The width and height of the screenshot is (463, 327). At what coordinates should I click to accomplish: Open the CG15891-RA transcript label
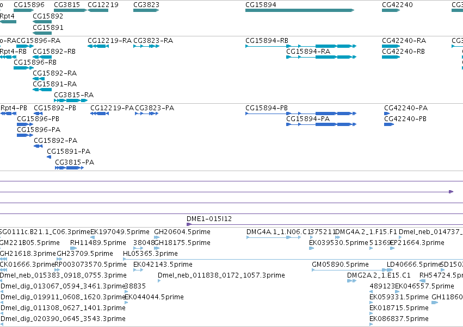54,84
